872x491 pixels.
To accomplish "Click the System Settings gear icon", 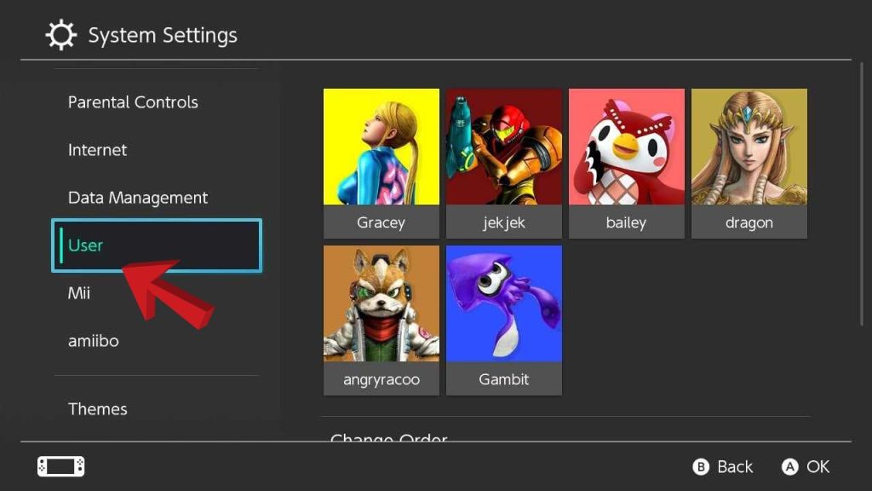I will point(60,35).
